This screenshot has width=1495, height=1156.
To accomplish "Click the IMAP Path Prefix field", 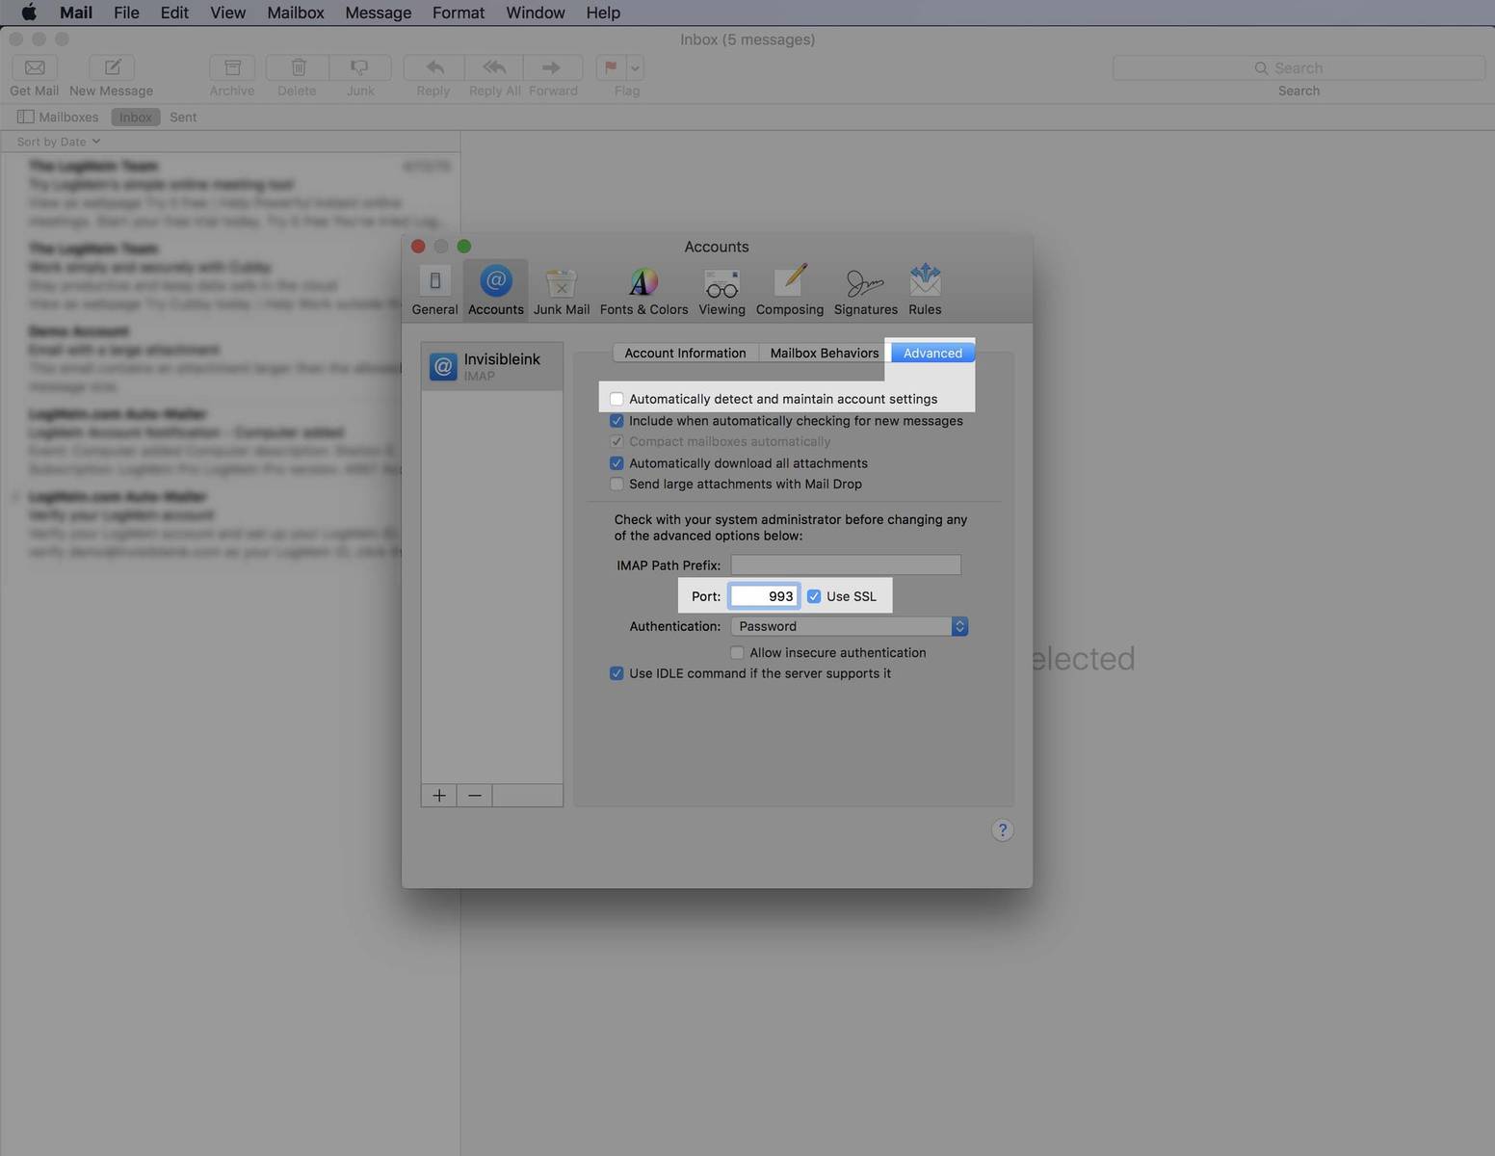I will click(x=846, y=565).
